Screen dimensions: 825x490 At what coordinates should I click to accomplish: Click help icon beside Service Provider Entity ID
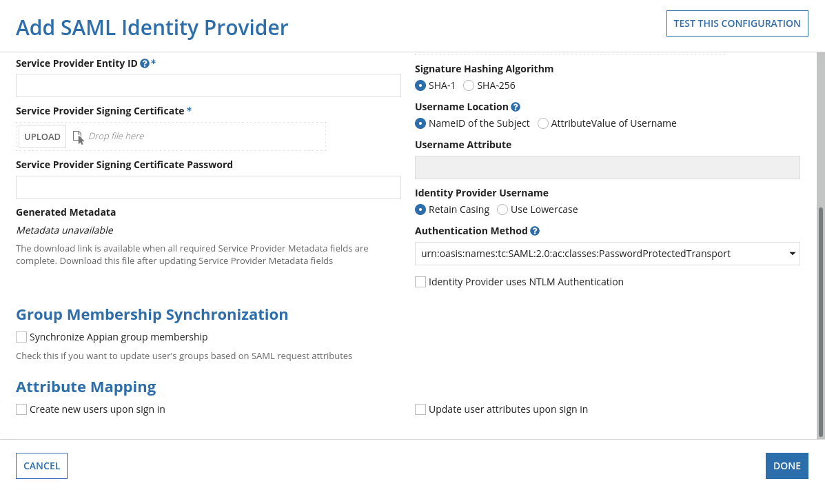pos(145,63)
